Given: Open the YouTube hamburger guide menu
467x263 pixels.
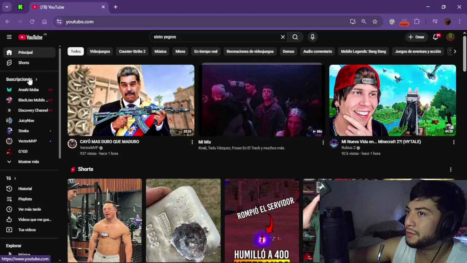Looking at the screenshot, I should pos(9,37).
